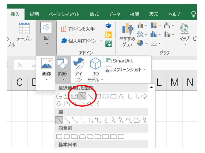Select the oval shape in recent shapes
The image size is (205, 153).
click(x=106, y=96)
